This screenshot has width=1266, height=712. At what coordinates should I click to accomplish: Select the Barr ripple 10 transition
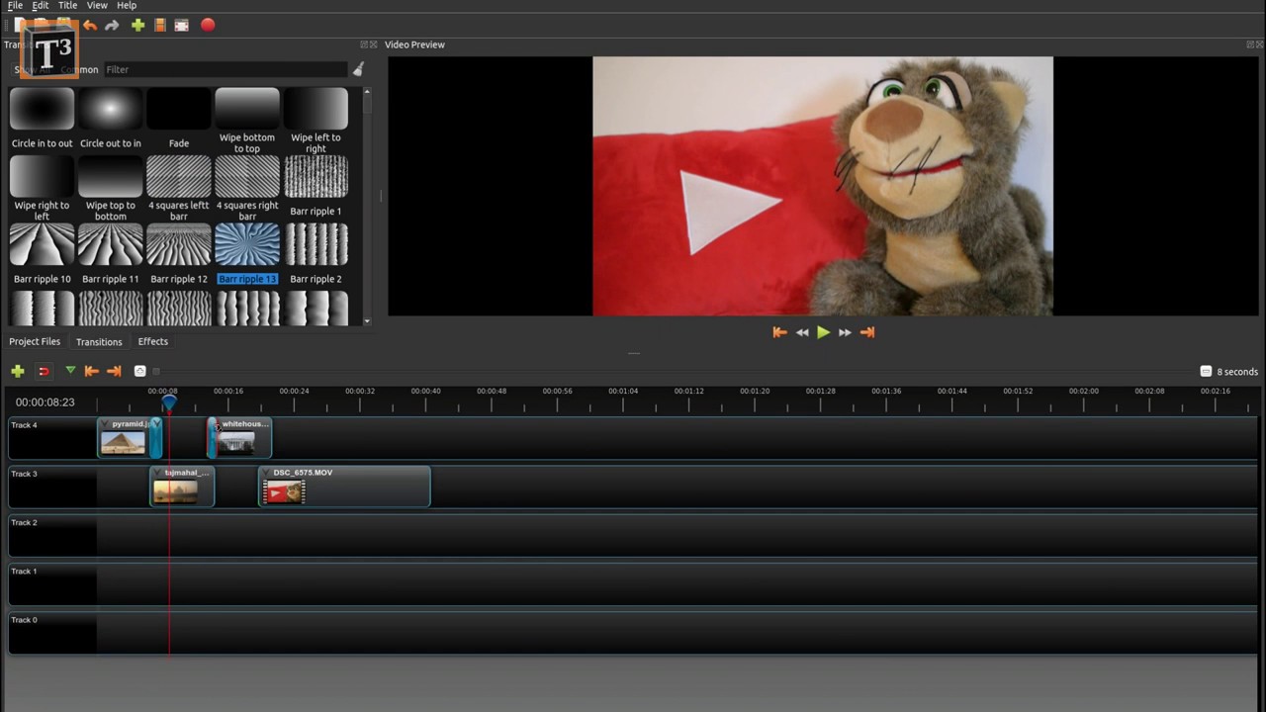pyautogui.click(x=42, y=254)
